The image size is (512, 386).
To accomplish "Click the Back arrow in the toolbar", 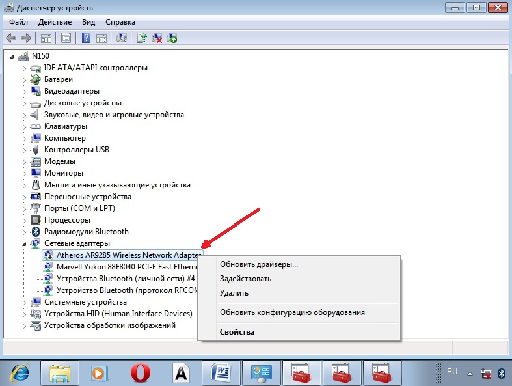I will tap(11, 38).
